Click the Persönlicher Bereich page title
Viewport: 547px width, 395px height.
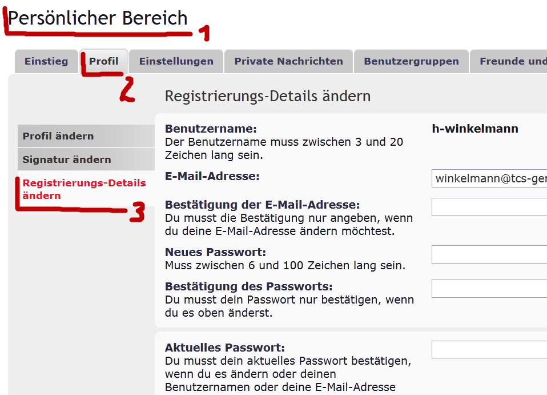coord(98,18)
